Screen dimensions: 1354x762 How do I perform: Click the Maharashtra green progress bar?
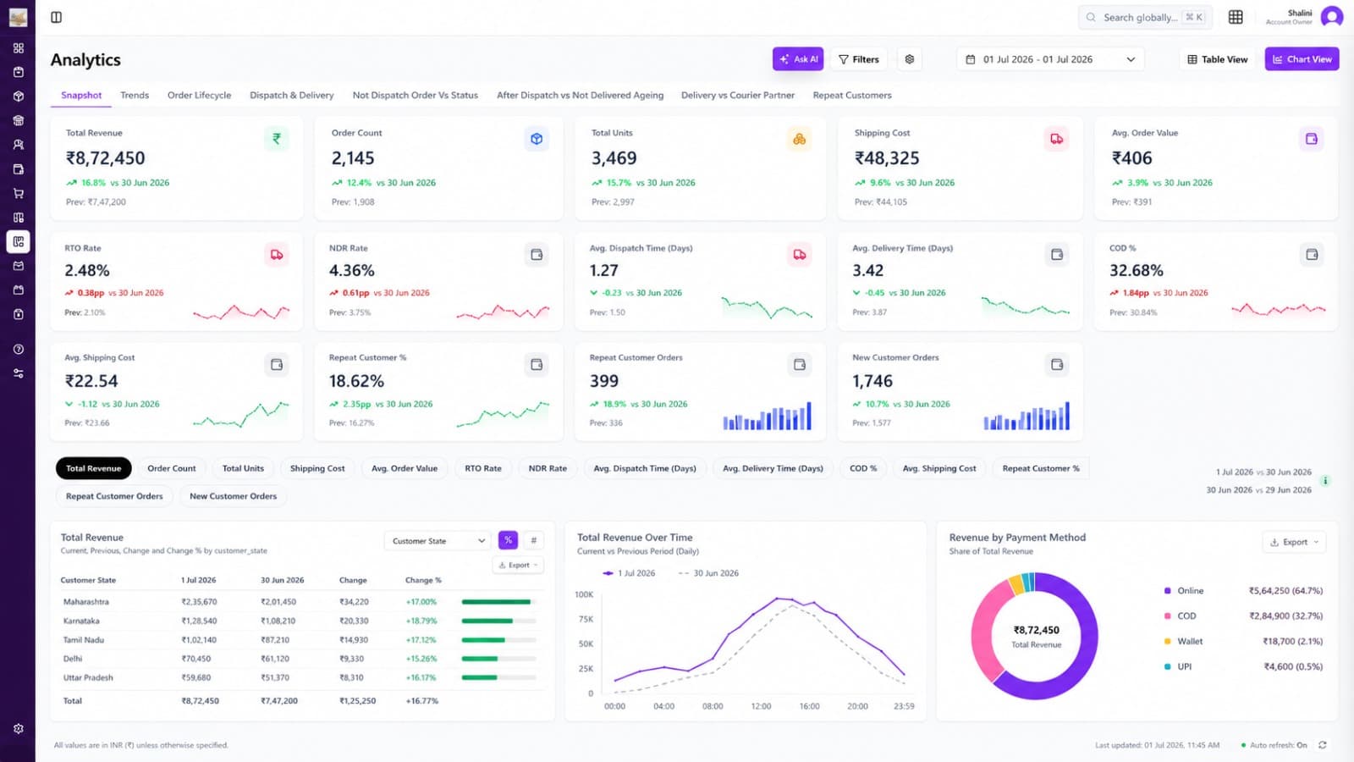tap(497, 602)
